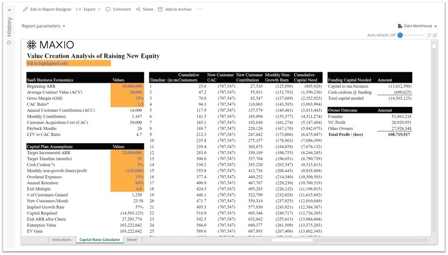Image resolution: width=448 pixels, height=255 pixels.
Task: Click the pop-out icon beside auto-refresh slider
Action: click(x=429, y=35)
